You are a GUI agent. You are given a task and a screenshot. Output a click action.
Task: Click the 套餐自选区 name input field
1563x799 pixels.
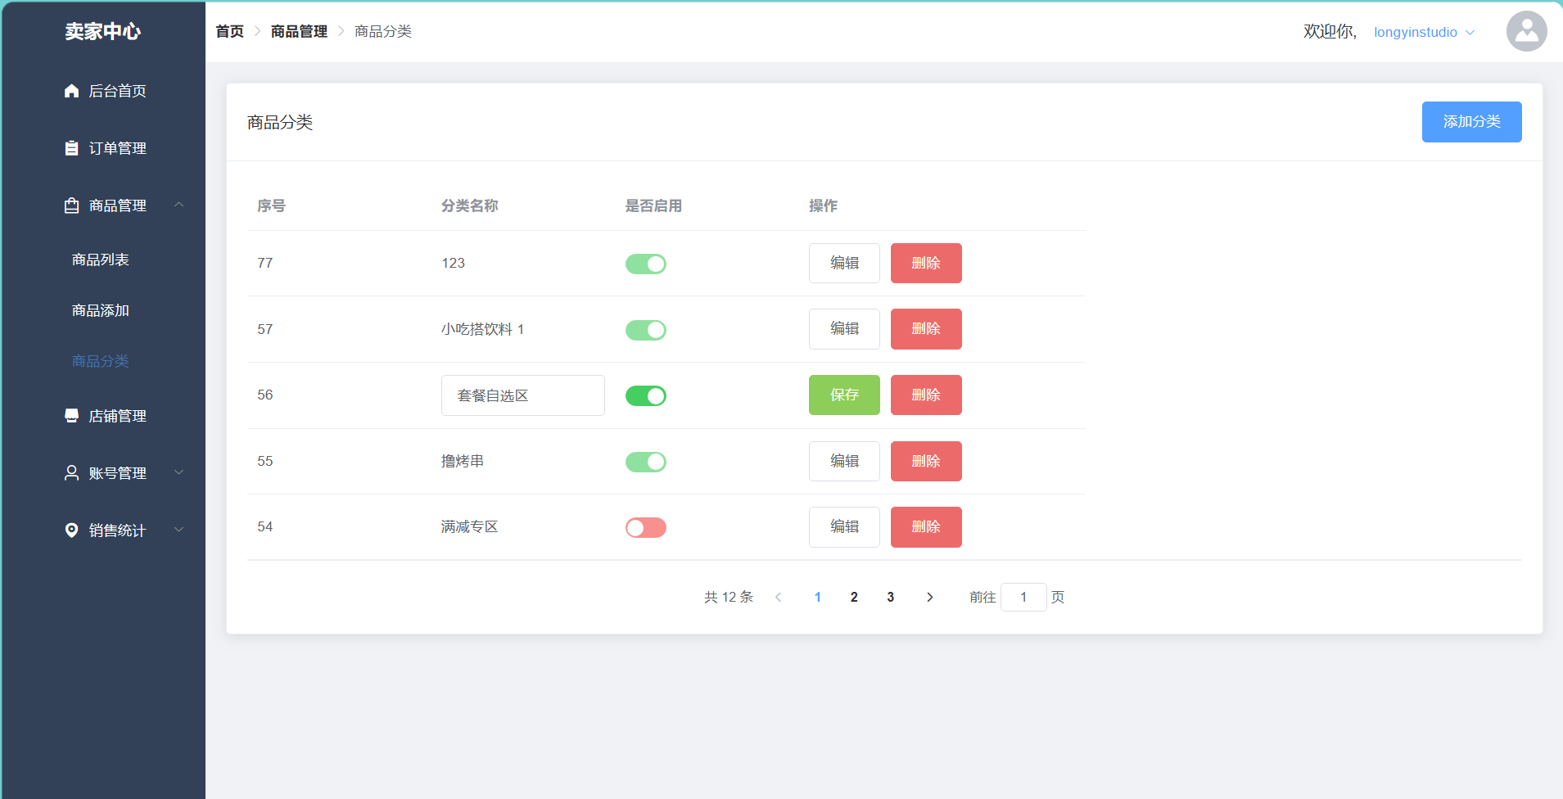coord(523,395)
